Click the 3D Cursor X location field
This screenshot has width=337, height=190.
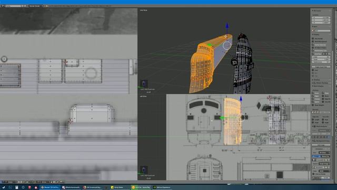321,17
